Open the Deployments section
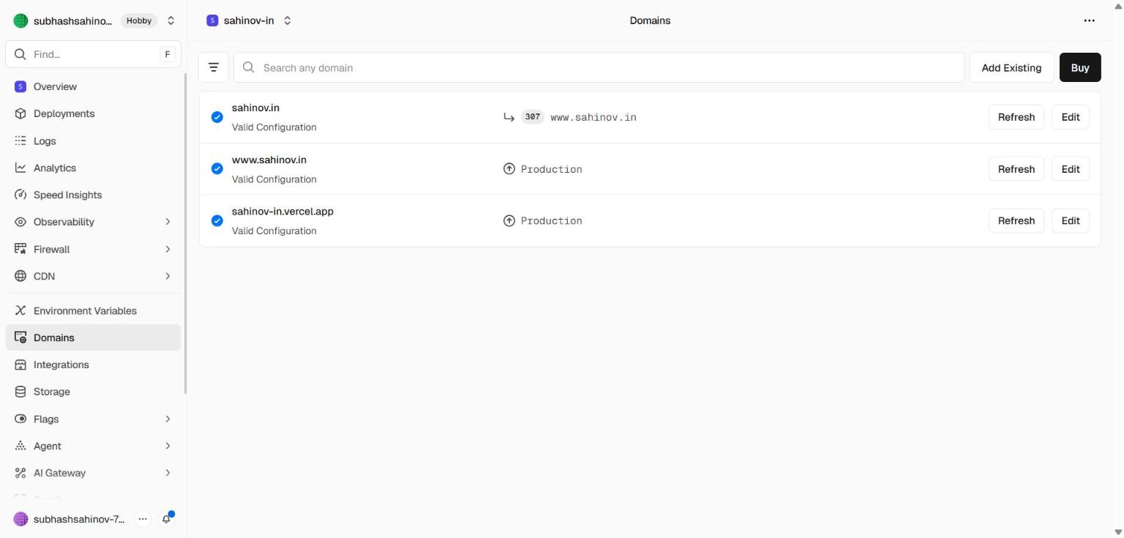The height and width of the screenshot is (538, 1124). coord(93,113)
